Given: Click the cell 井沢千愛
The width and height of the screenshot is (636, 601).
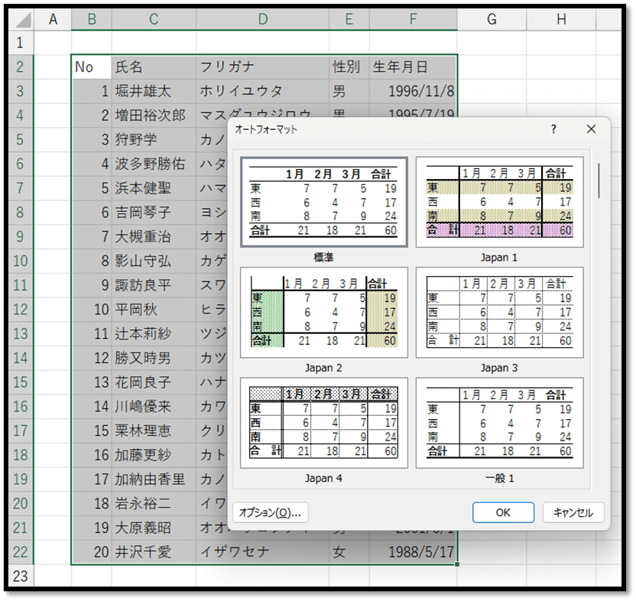Looking at the screenshot, I should pyautogui.click(x=154, y=552).
